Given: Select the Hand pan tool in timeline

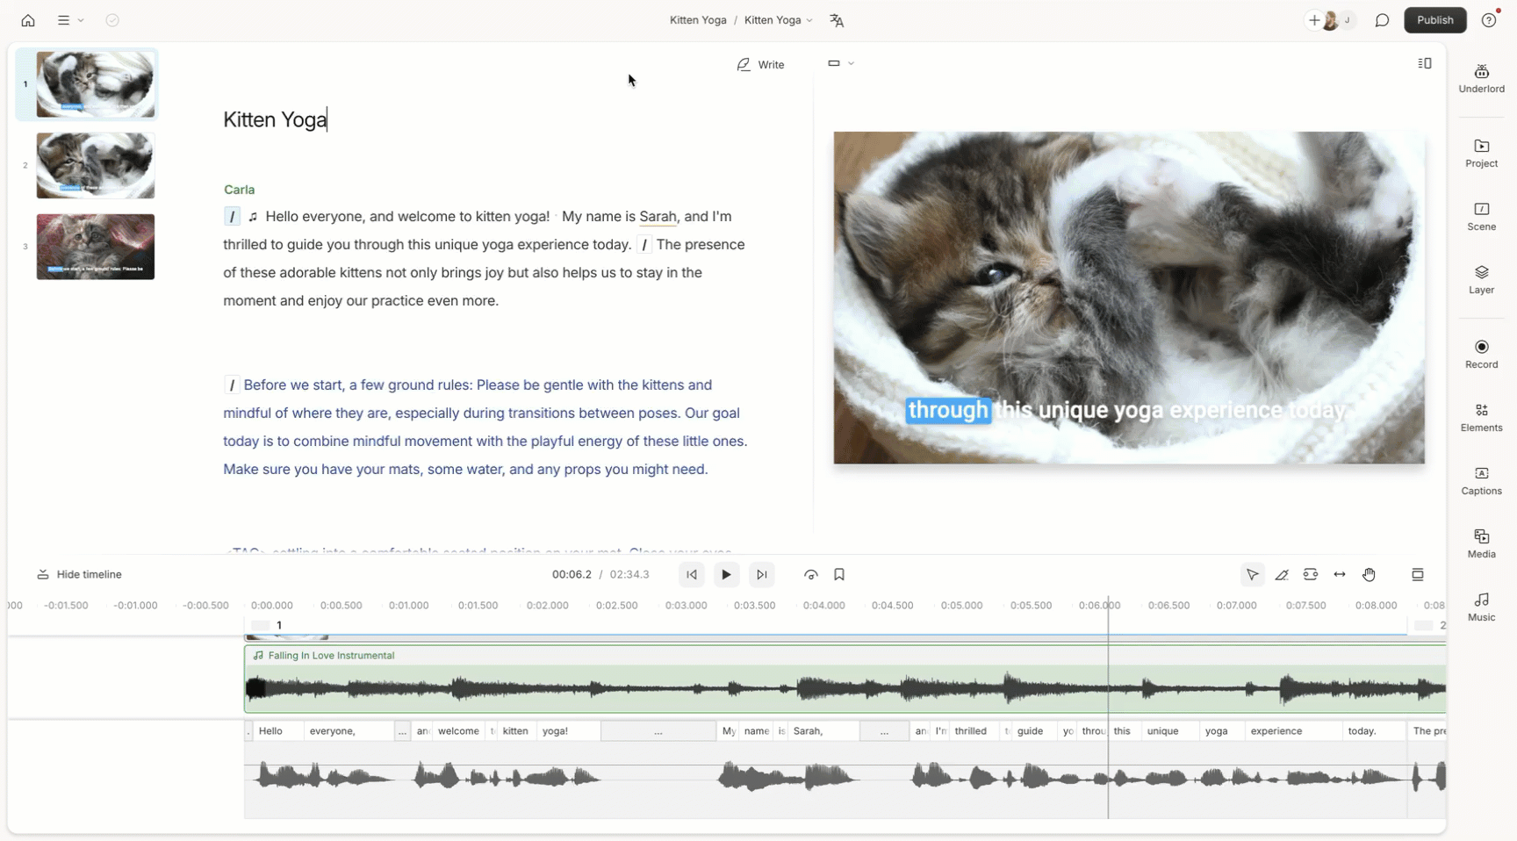Looking at the screenshot, I should tap(1369, 574).
